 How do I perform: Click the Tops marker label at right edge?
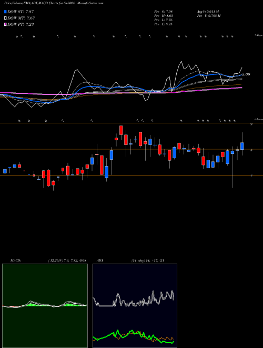pyautogui.click(x=259, y=35)
